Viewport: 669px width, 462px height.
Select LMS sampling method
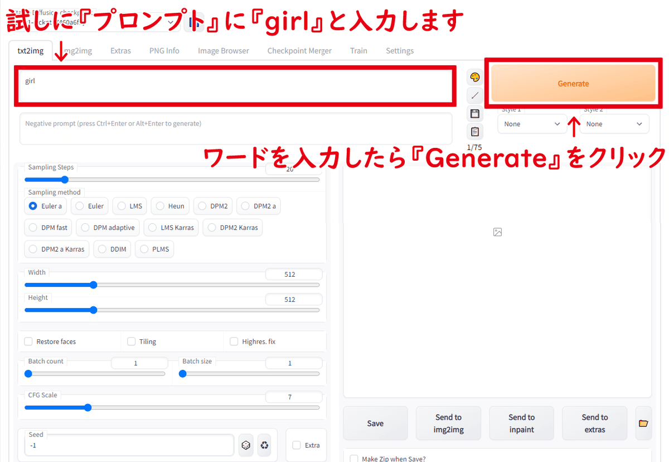click(x=129, y=206)
